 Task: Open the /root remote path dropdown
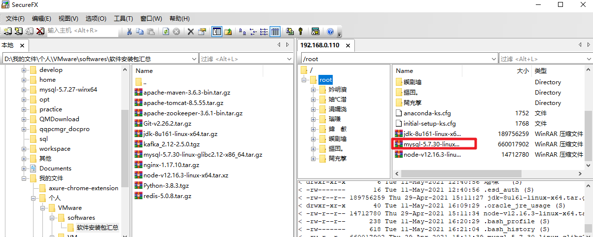click(x=494, y=59)
